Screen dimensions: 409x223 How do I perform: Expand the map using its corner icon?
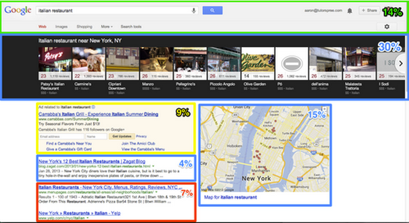pyautogui.click(x=324, y=109)
